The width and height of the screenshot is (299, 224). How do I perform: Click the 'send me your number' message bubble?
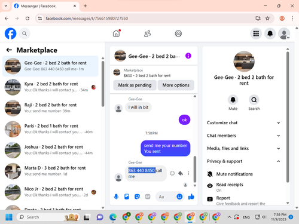(166, 148)
